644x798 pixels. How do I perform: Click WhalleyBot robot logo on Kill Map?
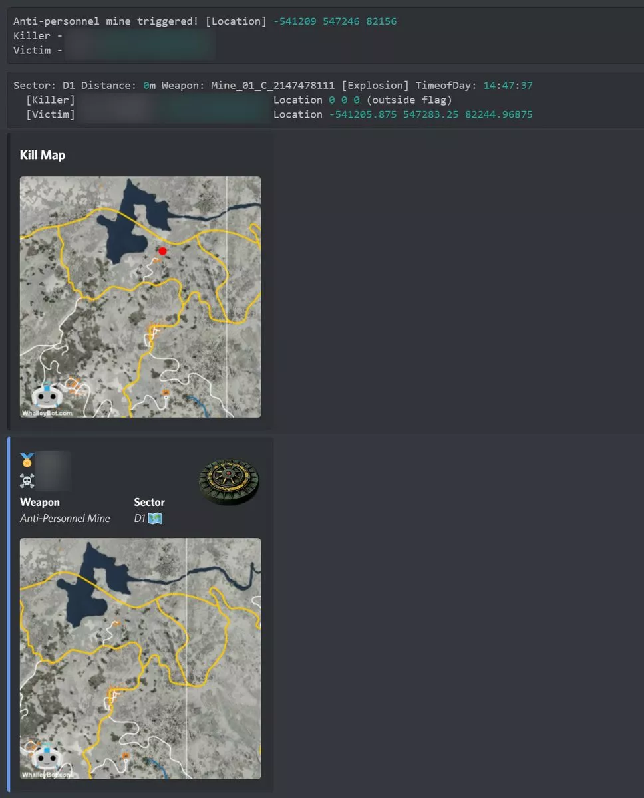click(46, 396)
